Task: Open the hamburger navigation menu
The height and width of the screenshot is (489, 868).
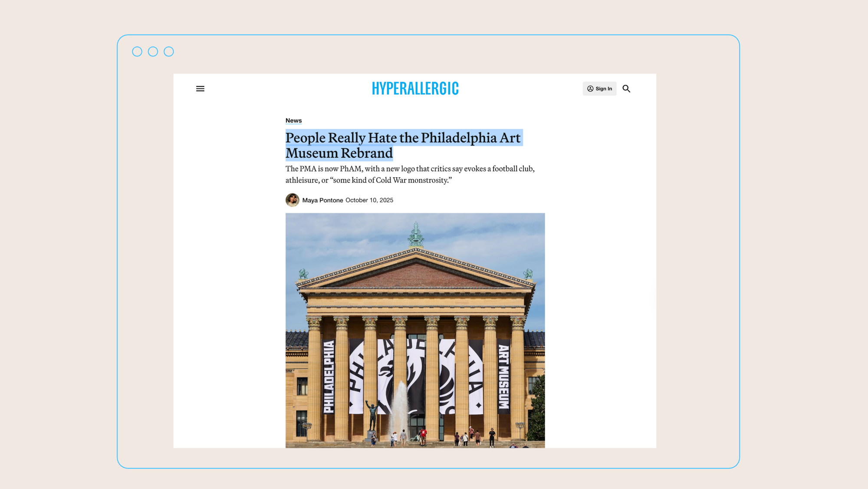Action: (x=200, y=89)
